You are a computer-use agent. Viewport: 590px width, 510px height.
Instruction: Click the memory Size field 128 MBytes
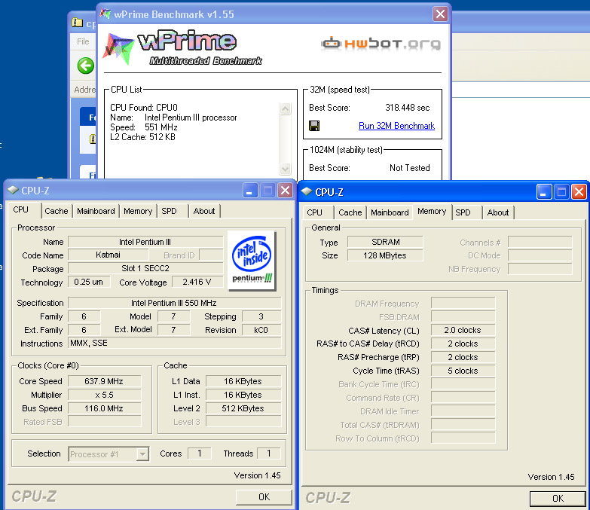click(385, 255)
